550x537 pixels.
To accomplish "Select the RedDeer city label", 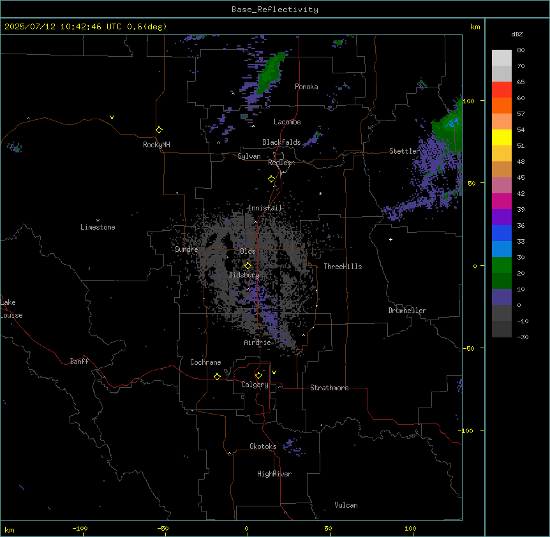I will click(x=281, y=163).
